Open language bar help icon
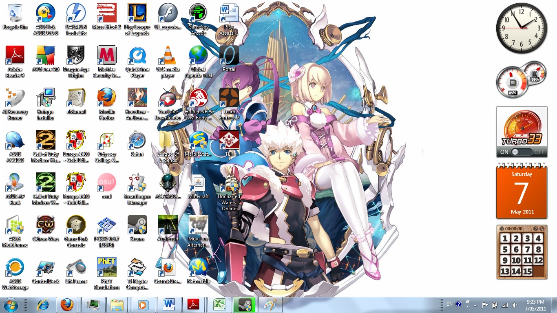The height and width of the screenshot is (313, 557). coord(459,304)
